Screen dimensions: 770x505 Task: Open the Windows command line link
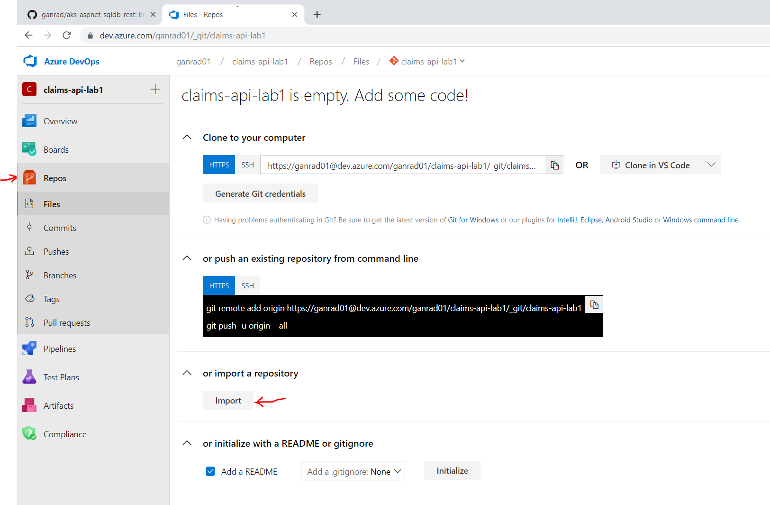coord(701,220)
